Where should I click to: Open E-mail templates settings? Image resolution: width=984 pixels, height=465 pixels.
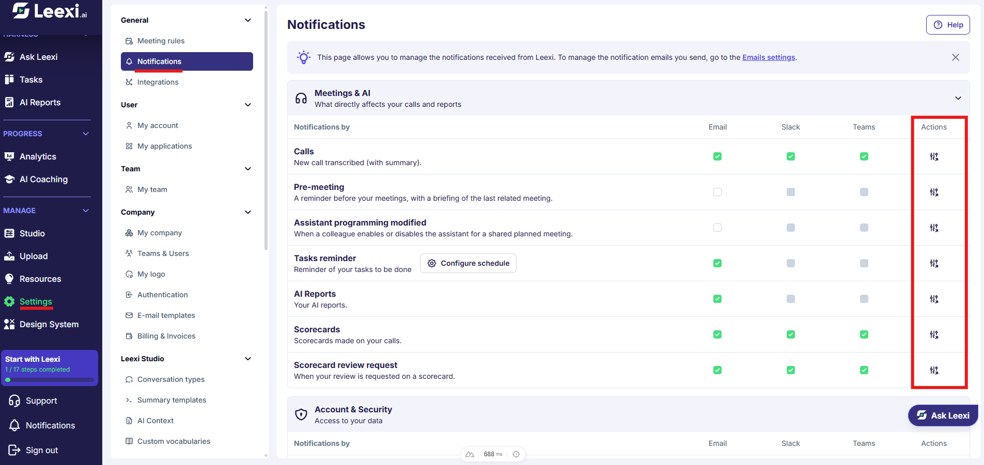pyautogui.click(x=187, y=315)
